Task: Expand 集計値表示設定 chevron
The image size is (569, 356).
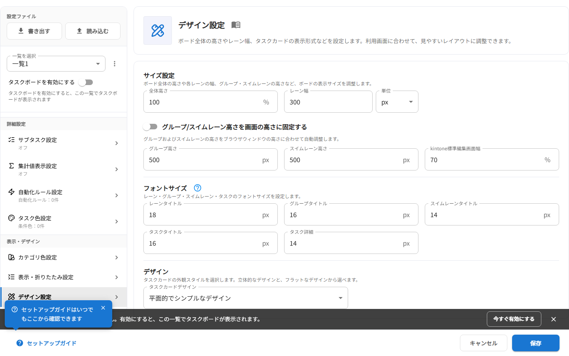Action: pos(117,169)
